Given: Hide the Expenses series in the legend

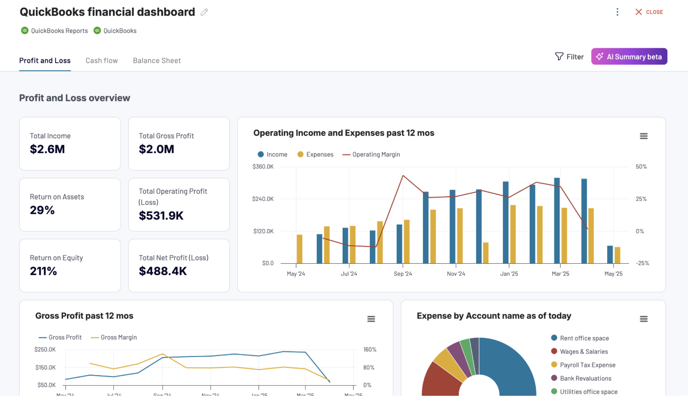Looking at the screenshot, I should tap(315, 154).
